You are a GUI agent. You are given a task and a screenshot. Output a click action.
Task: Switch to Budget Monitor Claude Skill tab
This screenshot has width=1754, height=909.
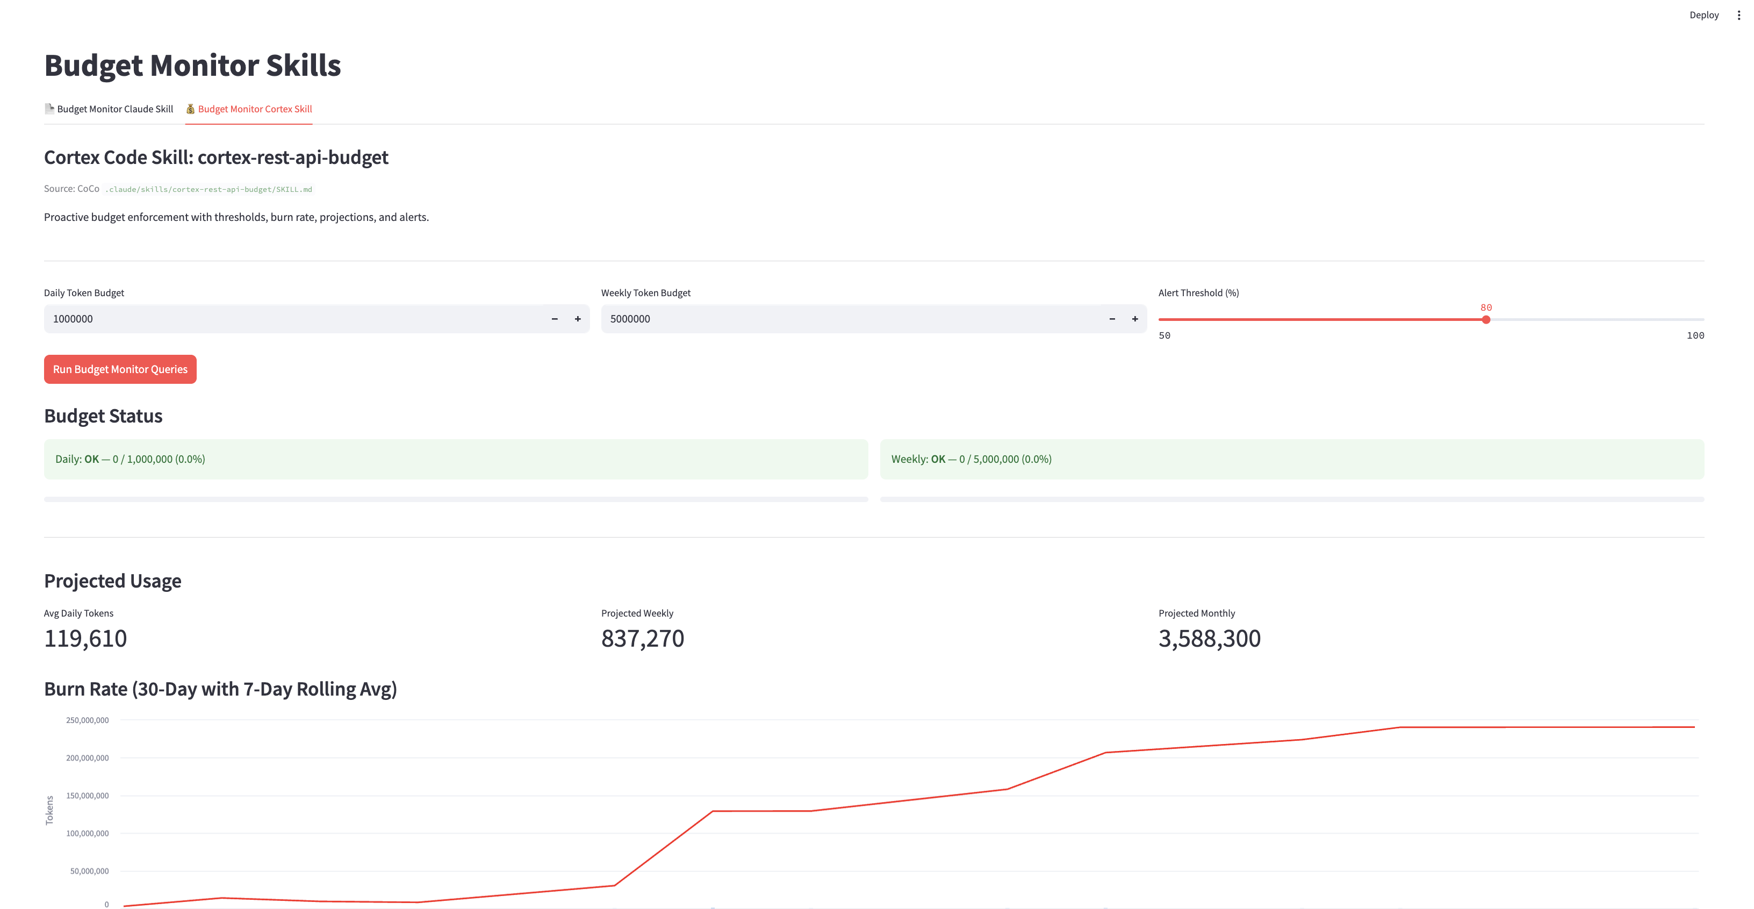[114, 109]
